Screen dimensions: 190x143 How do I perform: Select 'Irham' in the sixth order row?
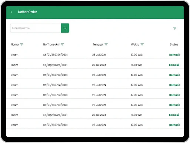click(x=14, y=105)
